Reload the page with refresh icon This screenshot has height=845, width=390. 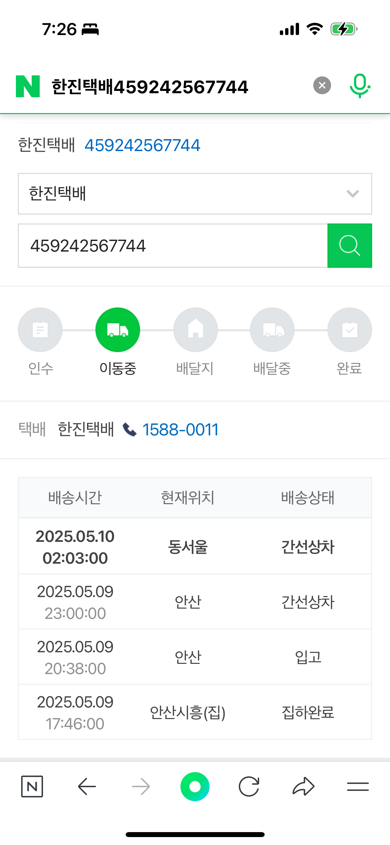point(249,786)
